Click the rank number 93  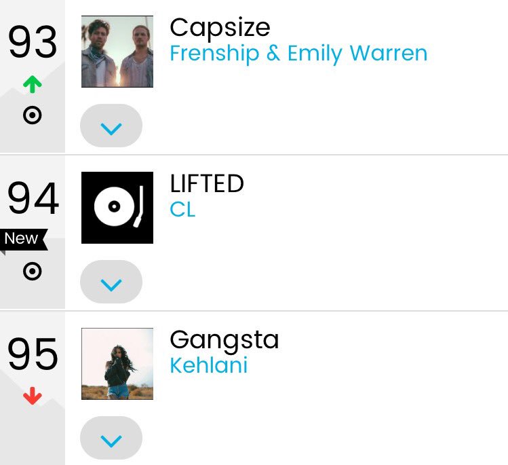click(33, 42)
